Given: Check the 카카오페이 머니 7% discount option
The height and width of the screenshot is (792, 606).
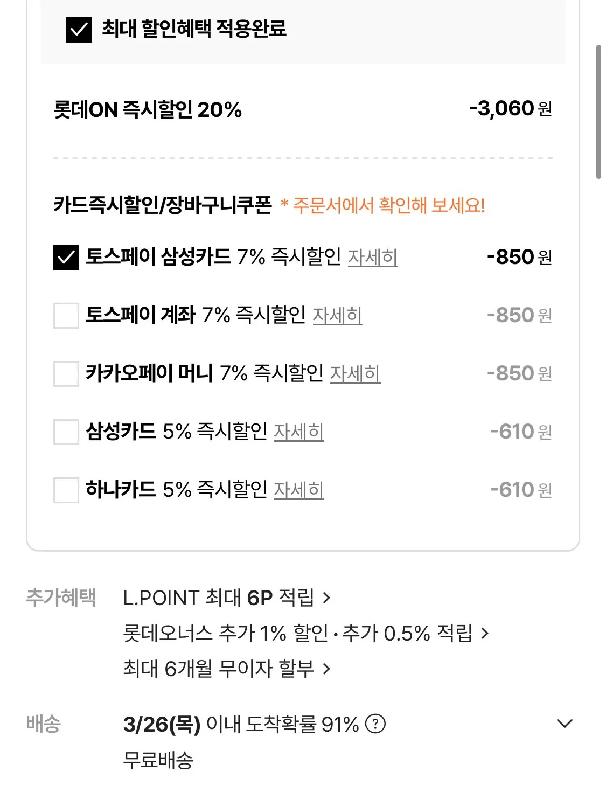Looking at the screenshot, I should coord(66,373).
